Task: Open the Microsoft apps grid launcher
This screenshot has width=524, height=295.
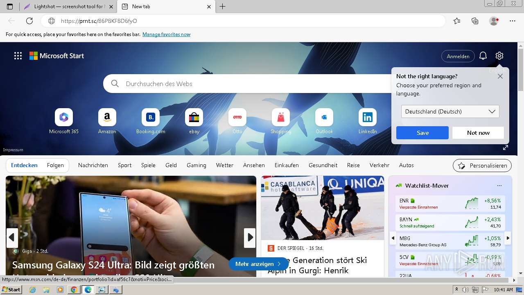Action: tap(18, 56)
